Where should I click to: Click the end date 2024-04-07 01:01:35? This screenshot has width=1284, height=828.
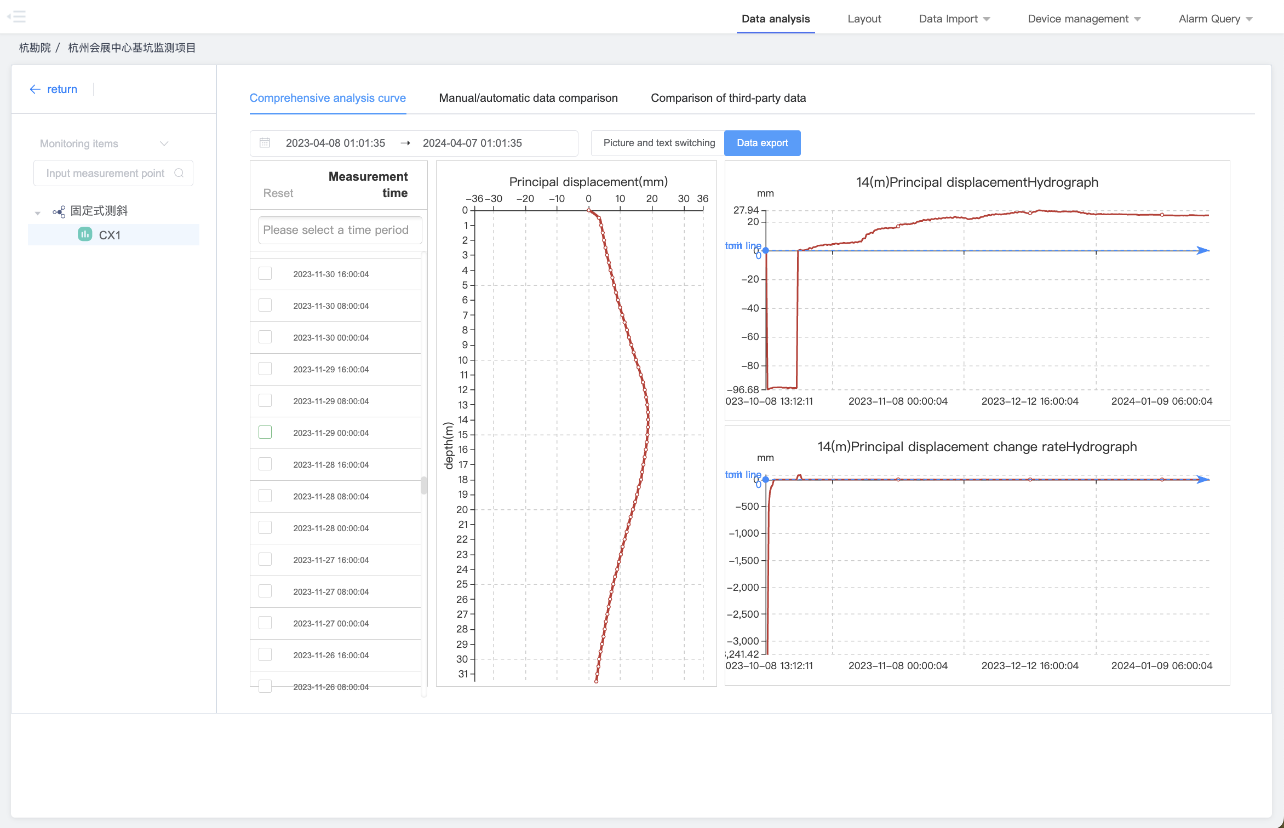(472, 143)
